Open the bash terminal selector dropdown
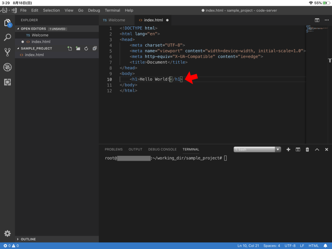The height and width of the screenshot is (249, 332). click(257, 149)
